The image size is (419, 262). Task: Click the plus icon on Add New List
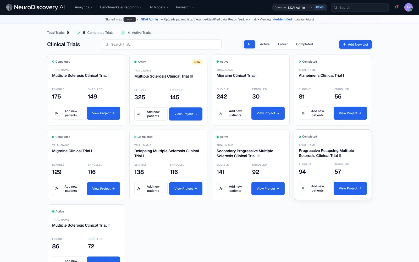pos(345,44)
